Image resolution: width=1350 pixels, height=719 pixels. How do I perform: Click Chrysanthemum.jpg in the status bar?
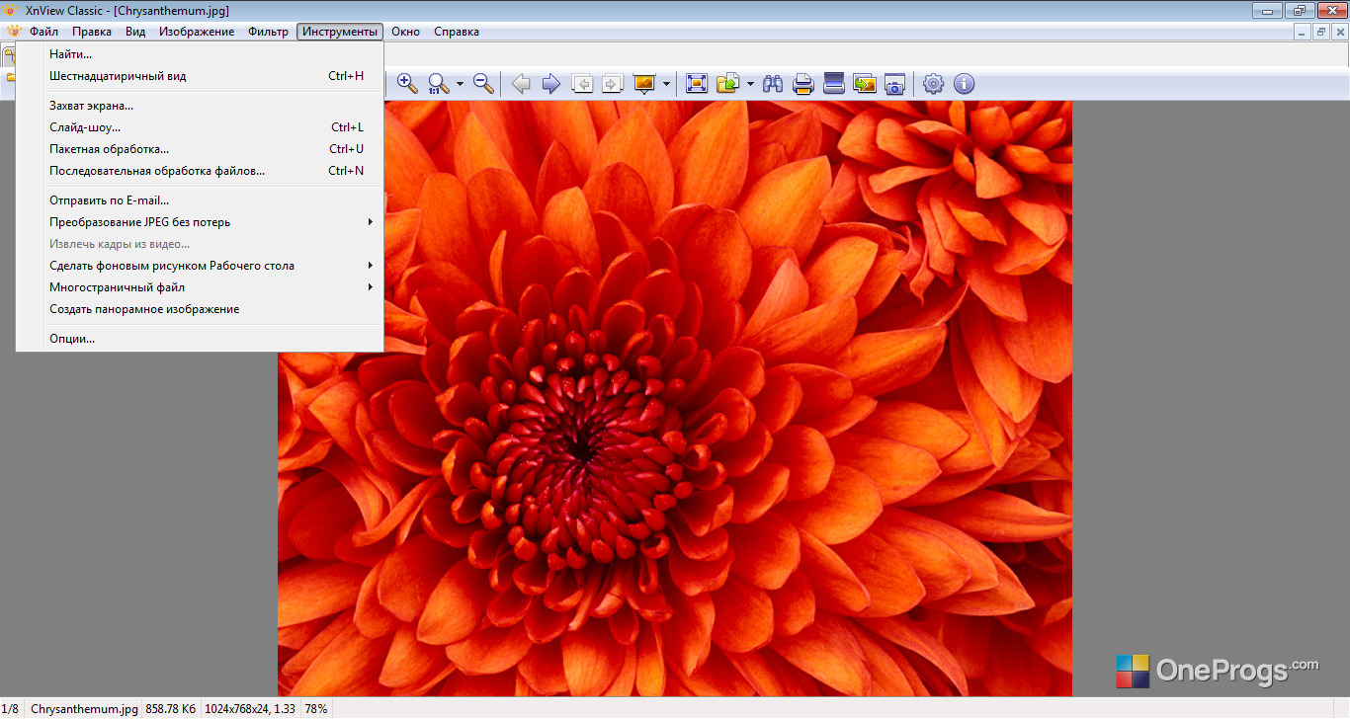pyautogui.click(x=84, y=709)
